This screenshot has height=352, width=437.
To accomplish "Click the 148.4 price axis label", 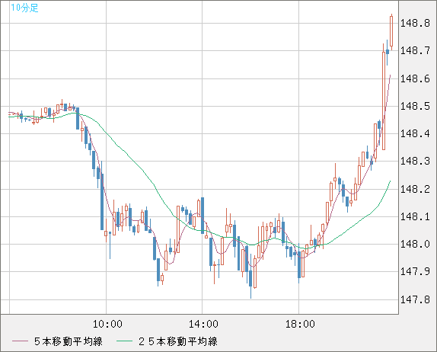I will tap(415, 133).
